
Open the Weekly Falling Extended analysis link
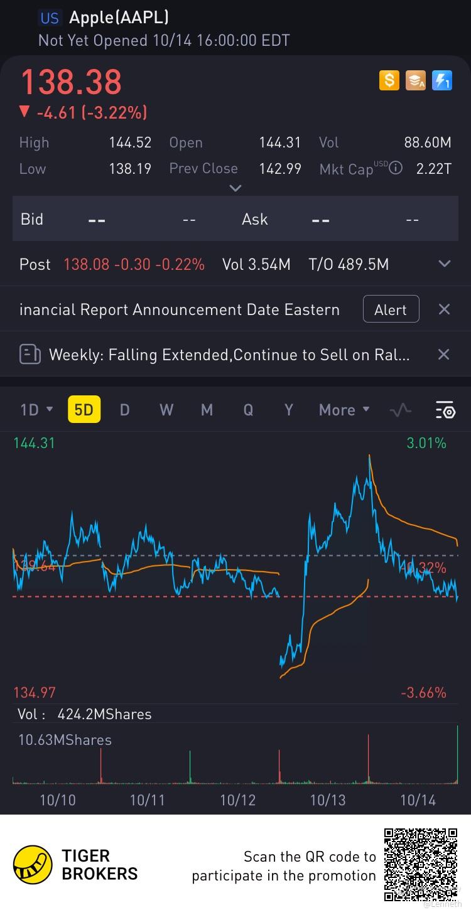[x=229, y=355]
